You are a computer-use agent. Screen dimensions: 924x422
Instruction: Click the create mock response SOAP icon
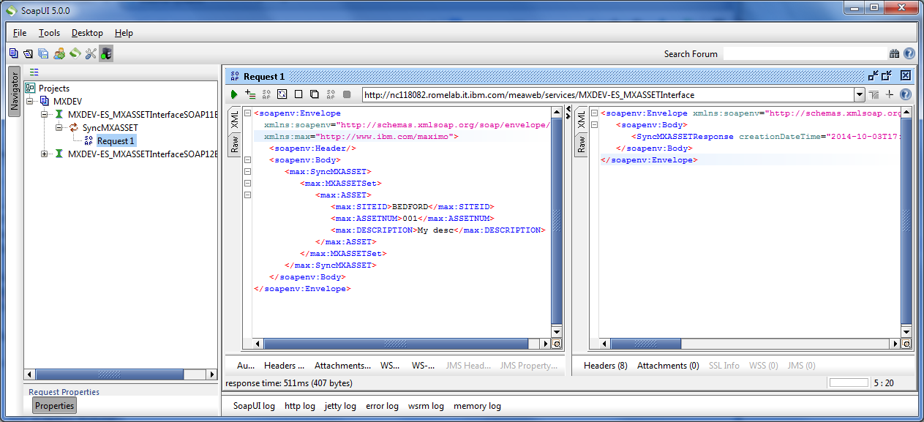coord(266,94)
